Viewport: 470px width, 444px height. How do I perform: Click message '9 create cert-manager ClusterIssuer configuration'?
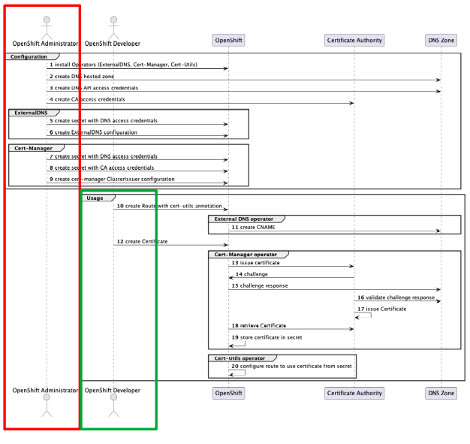[112, 179]
